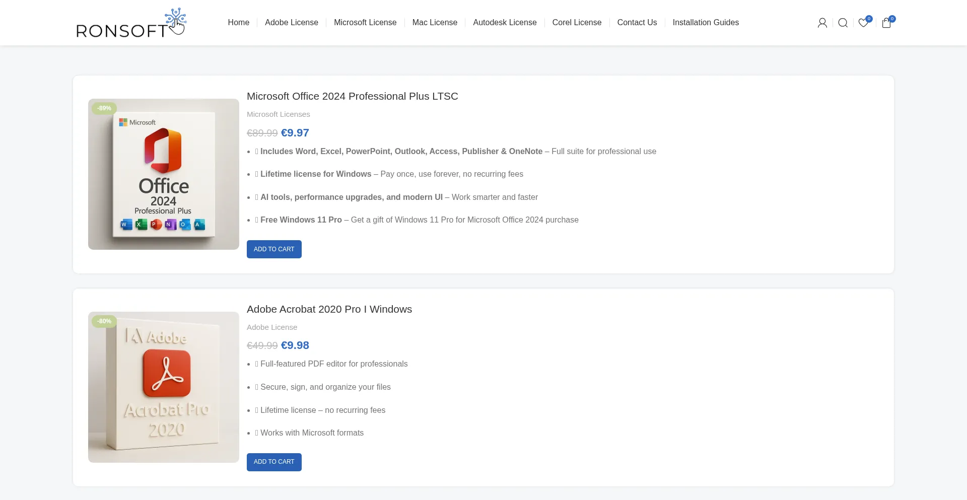This screenshot has width=967, height=500.
Task: Add Adobe Acrobat 2020 Pro to cart
Action: point(274,462)
